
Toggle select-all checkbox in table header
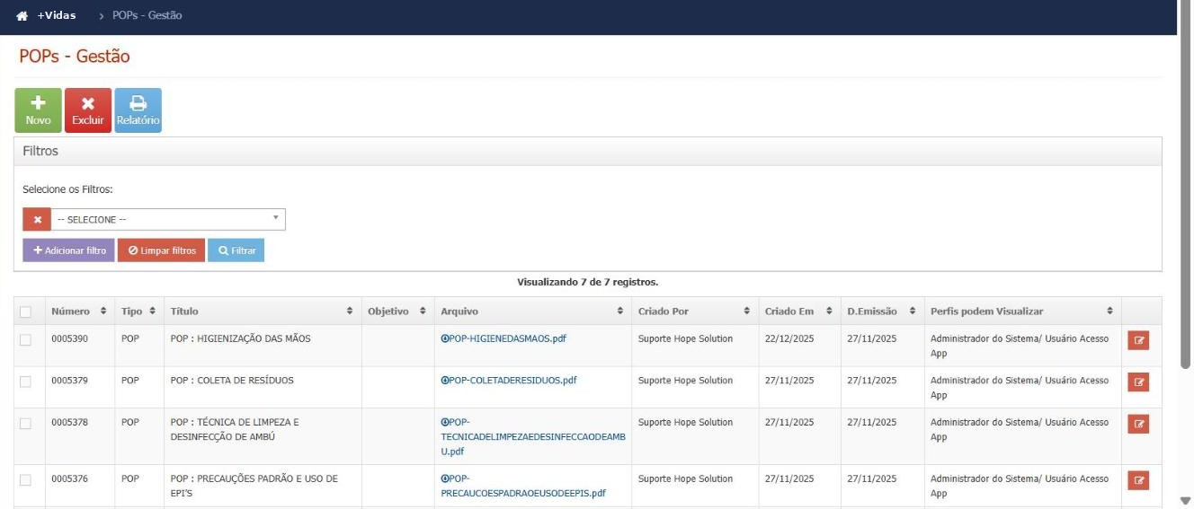pos(25,312)
